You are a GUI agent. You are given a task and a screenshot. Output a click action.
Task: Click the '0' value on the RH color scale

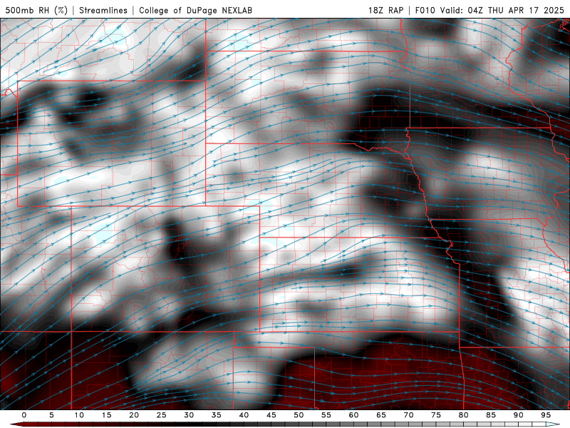coord(24,415)
